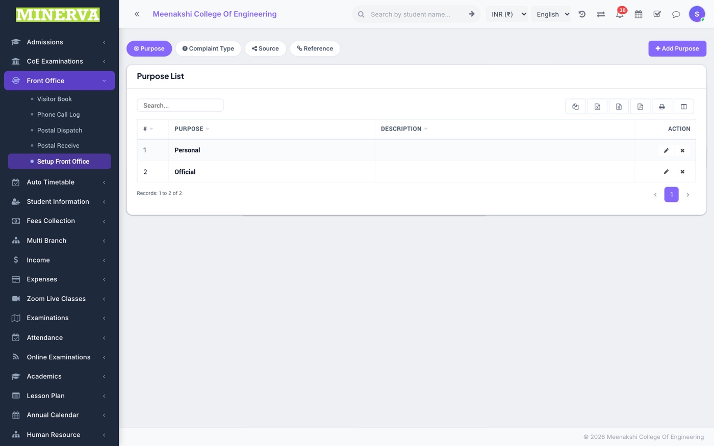Go to the next page of records
Screen dimensions: 714x446
click(x=688, y=195)
